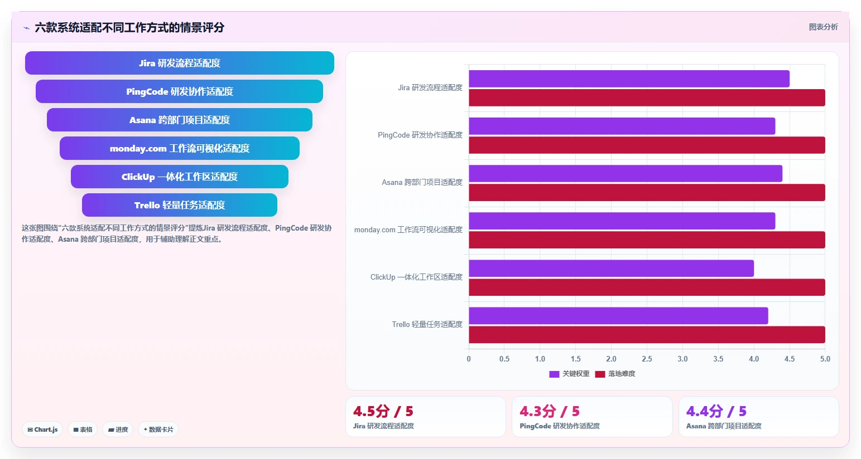This screenshot has height=459, width=861.
Task: Select the PingCode 研发协作适配度 funnel bar
Action: coord(180,91)
